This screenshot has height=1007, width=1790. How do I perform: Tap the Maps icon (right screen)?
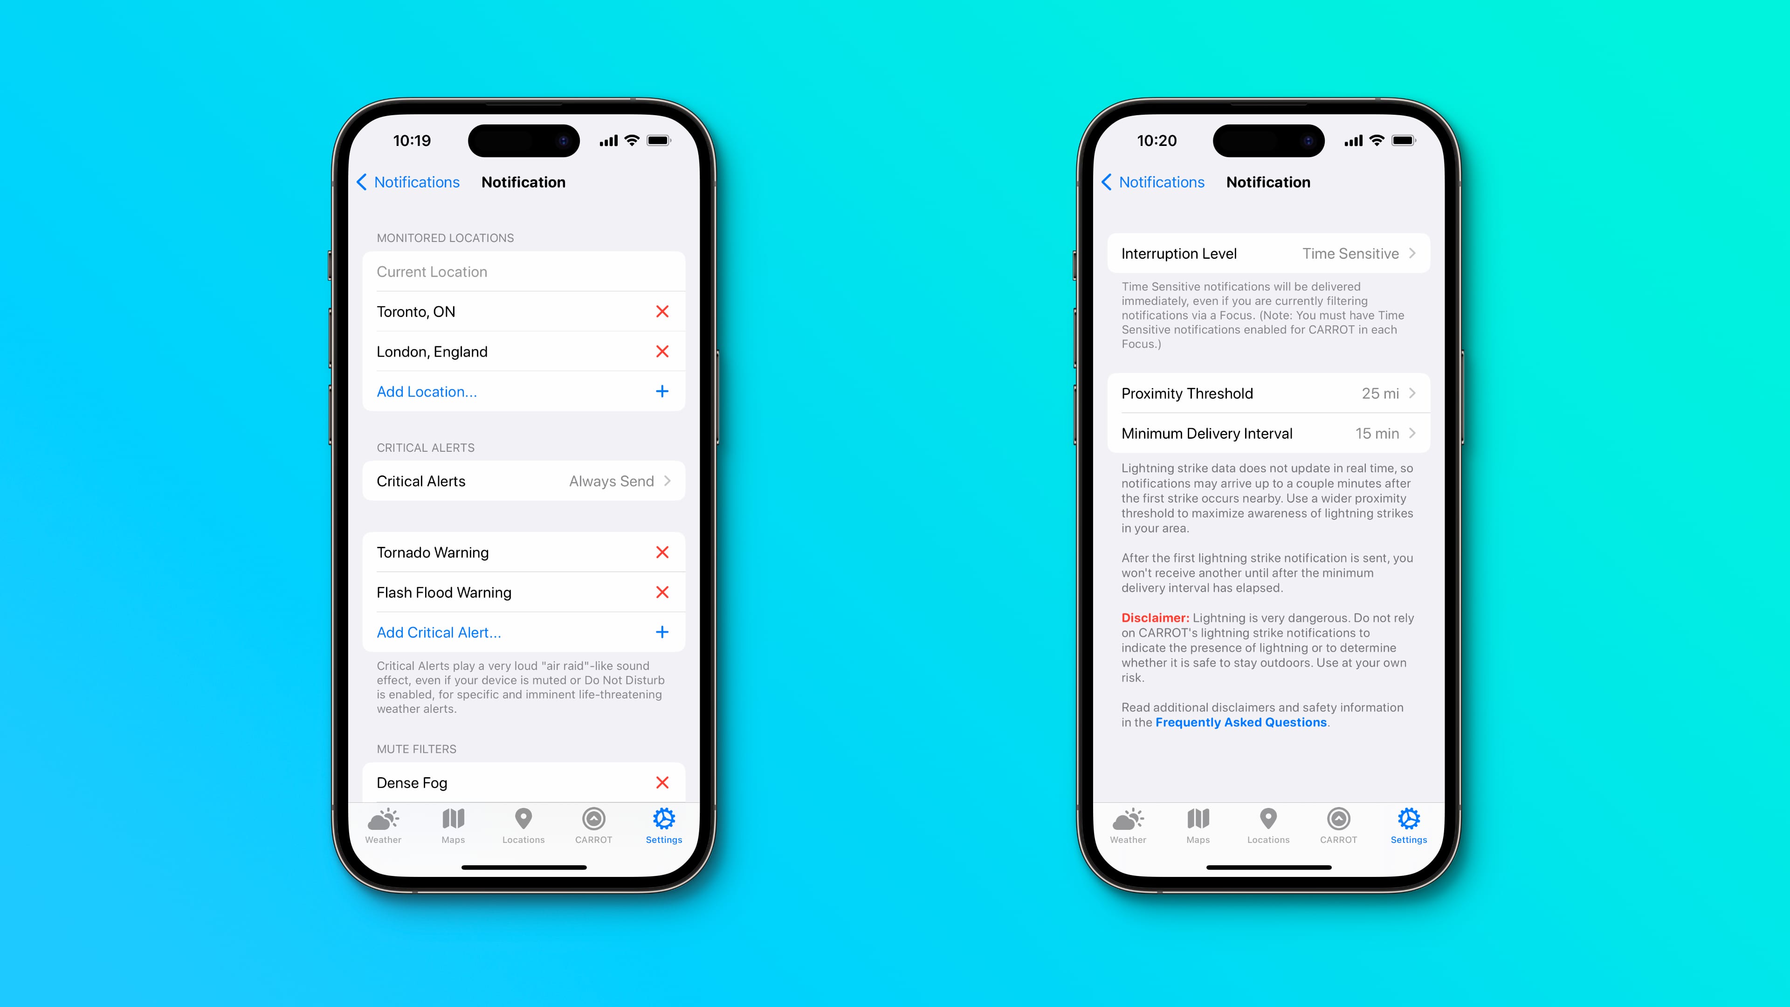click(x=1198, y=825)
